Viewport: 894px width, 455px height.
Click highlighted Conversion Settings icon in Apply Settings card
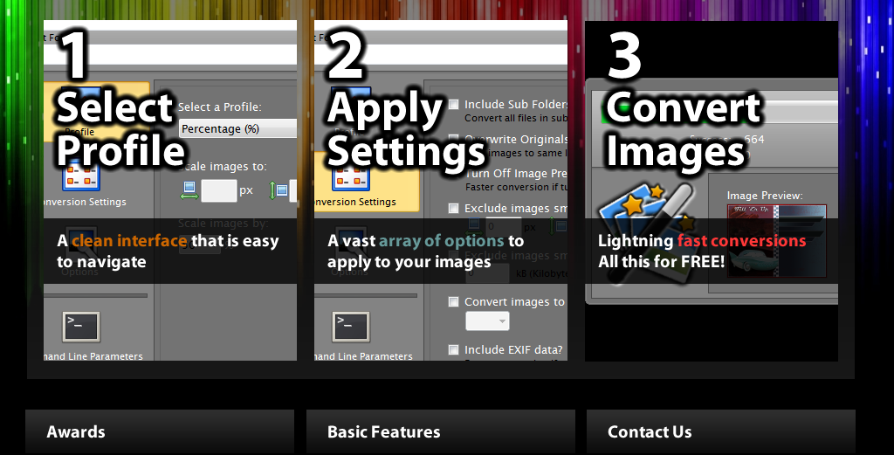coord(351,176)
